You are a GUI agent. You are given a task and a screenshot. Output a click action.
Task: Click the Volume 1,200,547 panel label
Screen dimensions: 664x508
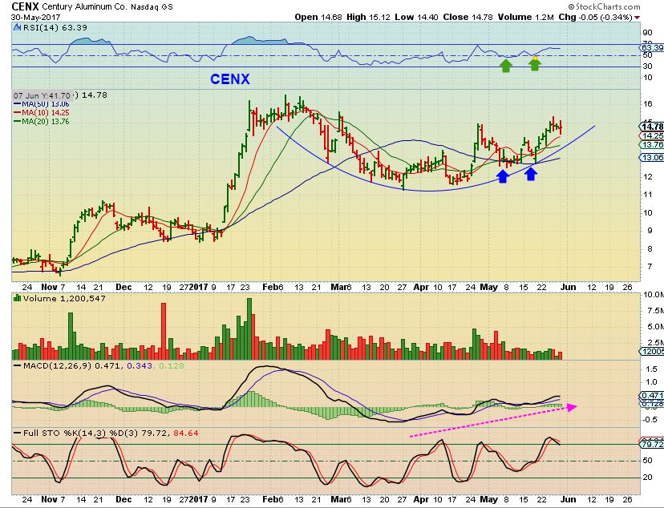(64, 298)
